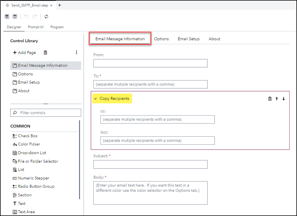
Task: Select the Numeric Stepper control
Action: tap(31, 178)
